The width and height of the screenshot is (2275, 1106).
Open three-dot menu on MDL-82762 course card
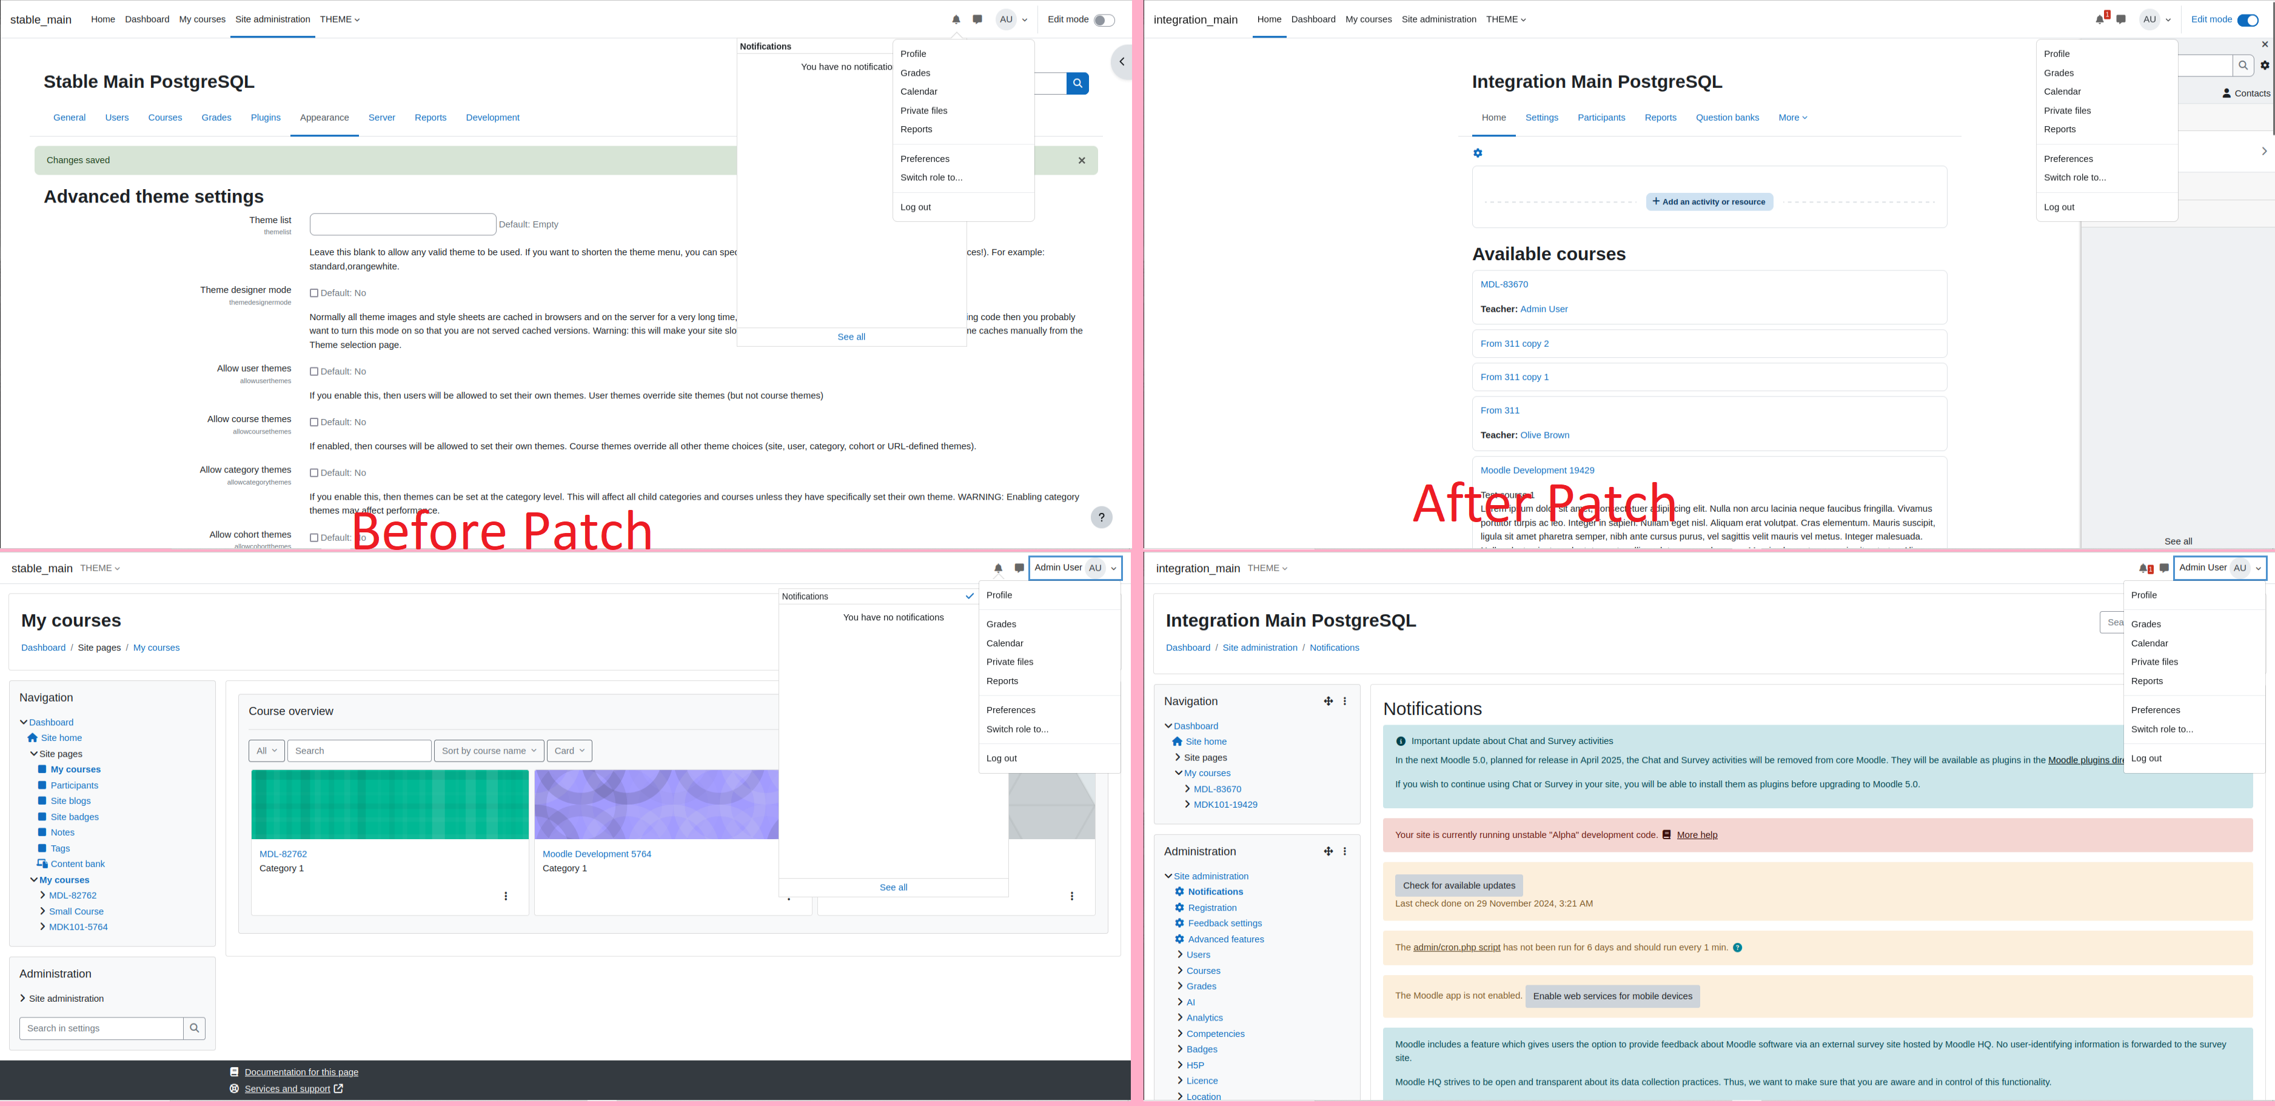pos(505,897)
